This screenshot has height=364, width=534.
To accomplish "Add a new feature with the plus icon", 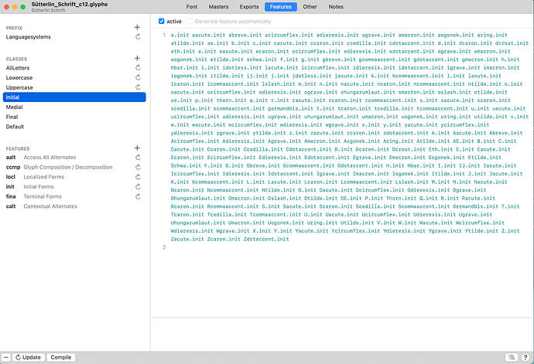I will click(x=137, y=148).
